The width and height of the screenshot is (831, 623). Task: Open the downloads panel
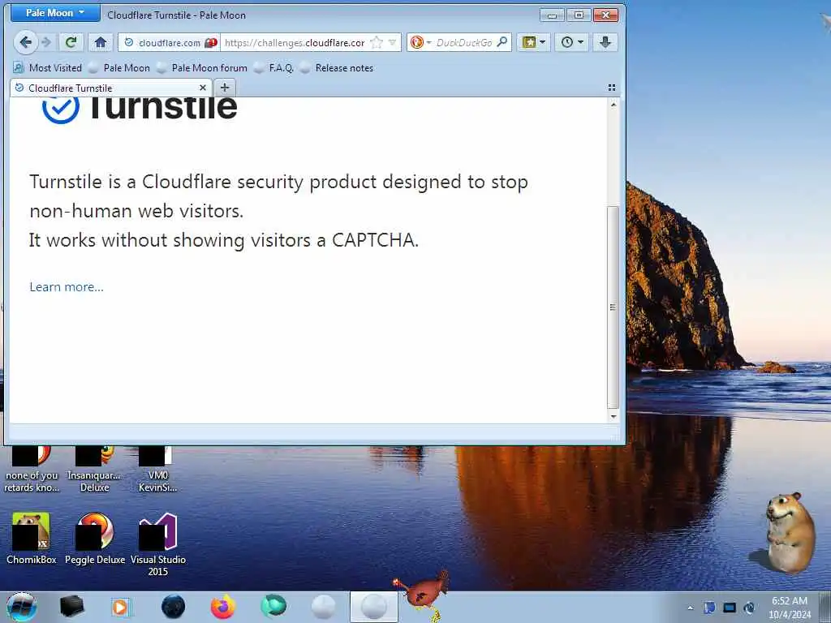click(x=605, y=42)
